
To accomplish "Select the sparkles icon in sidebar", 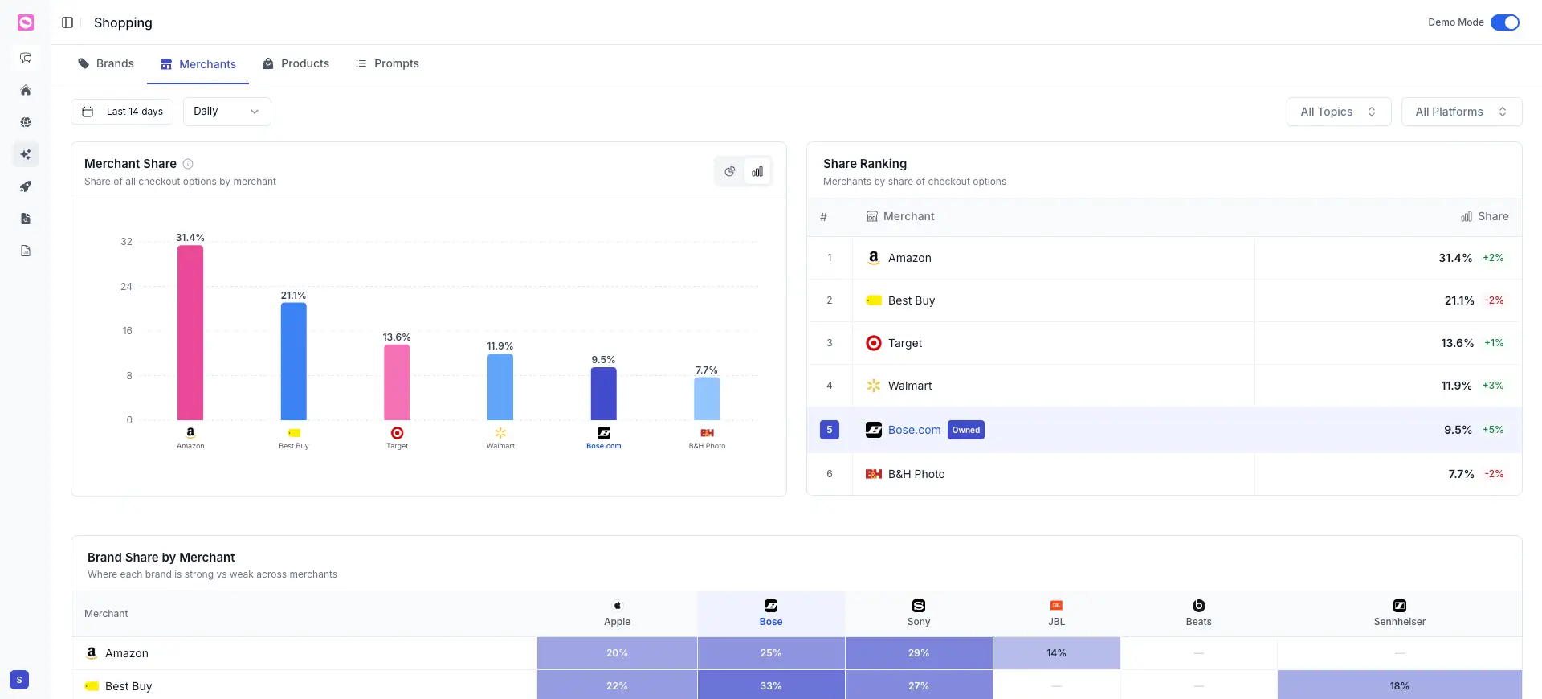I will coord(26,154).
